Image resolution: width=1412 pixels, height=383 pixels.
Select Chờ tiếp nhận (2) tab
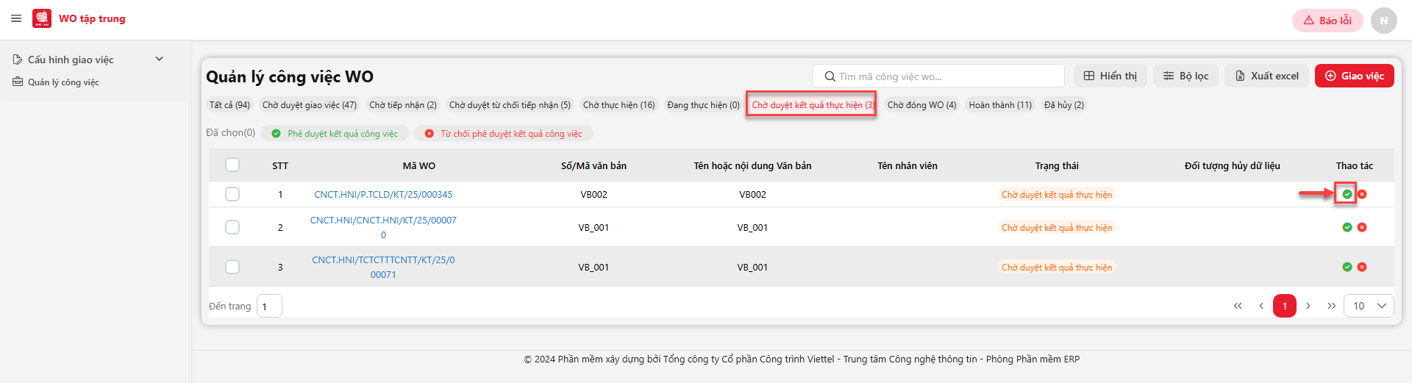pyautogui.click(x=403, y=105)
